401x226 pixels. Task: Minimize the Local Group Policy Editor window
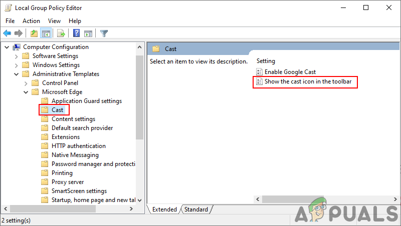[x=343, y=7]
